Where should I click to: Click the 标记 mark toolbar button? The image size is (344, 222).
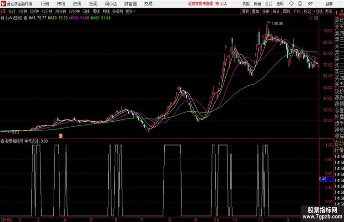pyautogui.click(x=307, y=11)
